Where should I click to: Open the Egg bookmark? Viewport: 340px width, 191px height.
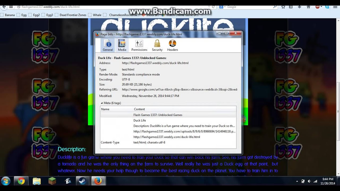pos(22,15)
